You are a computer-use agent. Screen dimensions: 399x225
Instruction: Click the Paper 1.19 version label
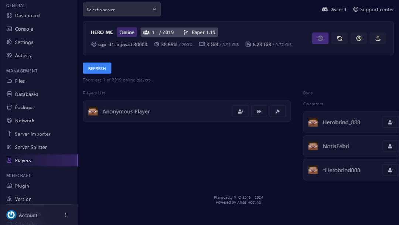[x=200, y=32]
